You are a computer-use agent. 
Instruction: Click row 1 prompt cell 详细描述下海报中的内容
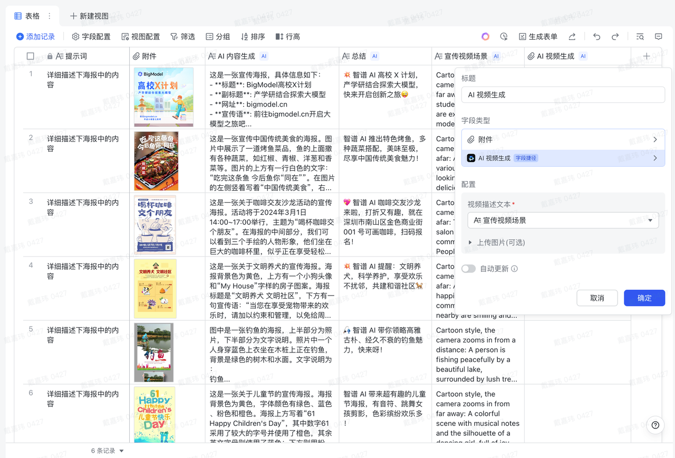[86, 97]
